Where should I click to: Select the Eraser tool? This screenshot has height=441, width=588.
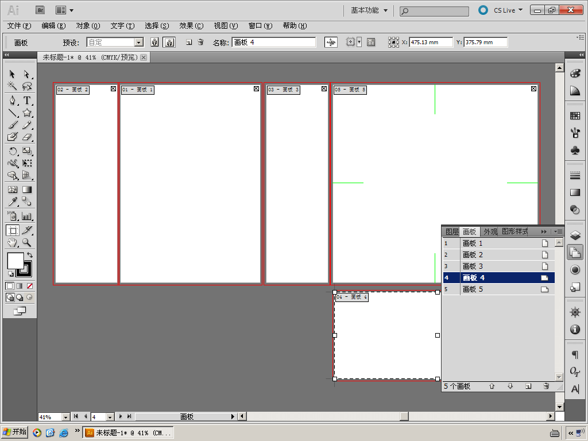coord(26,137)
